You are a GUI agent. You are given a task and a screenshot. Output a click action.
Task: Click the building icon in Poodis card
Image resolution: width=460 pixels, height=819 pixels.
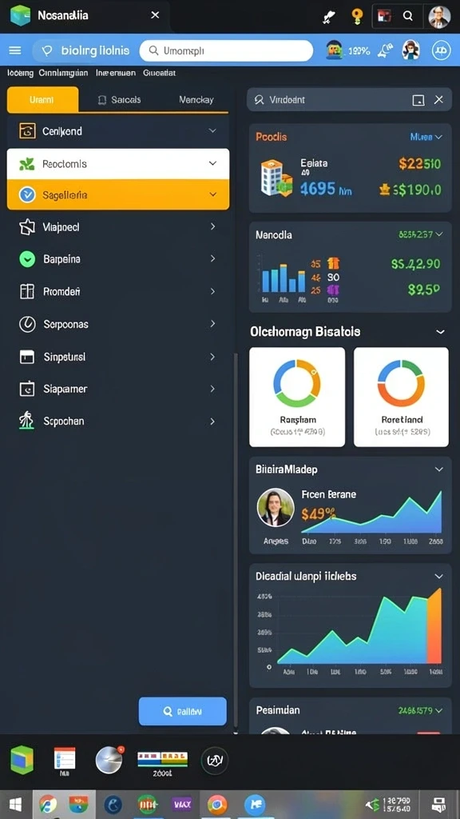click(x=276, y=178)
